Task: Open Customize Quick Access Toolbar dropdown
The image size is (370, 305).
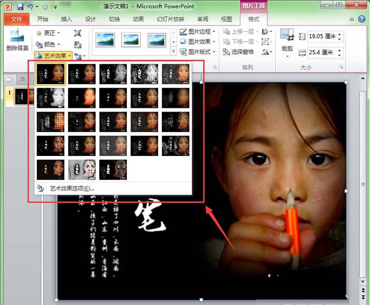Action: click(x=55, y=7)
